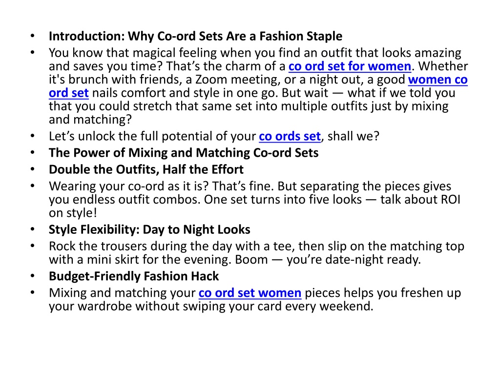Click the sentence 'your wardrobe without swiping your card'
This screenshot has width=500, height=375.
(x=211, y=306)
